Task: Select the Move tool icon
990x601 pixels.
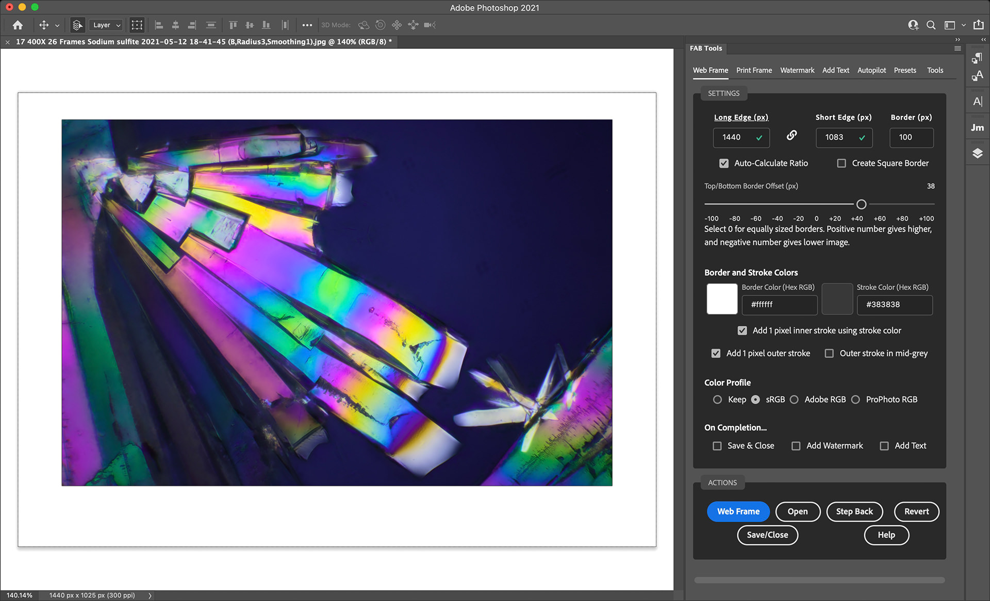Action: click(x=44, y=25)
